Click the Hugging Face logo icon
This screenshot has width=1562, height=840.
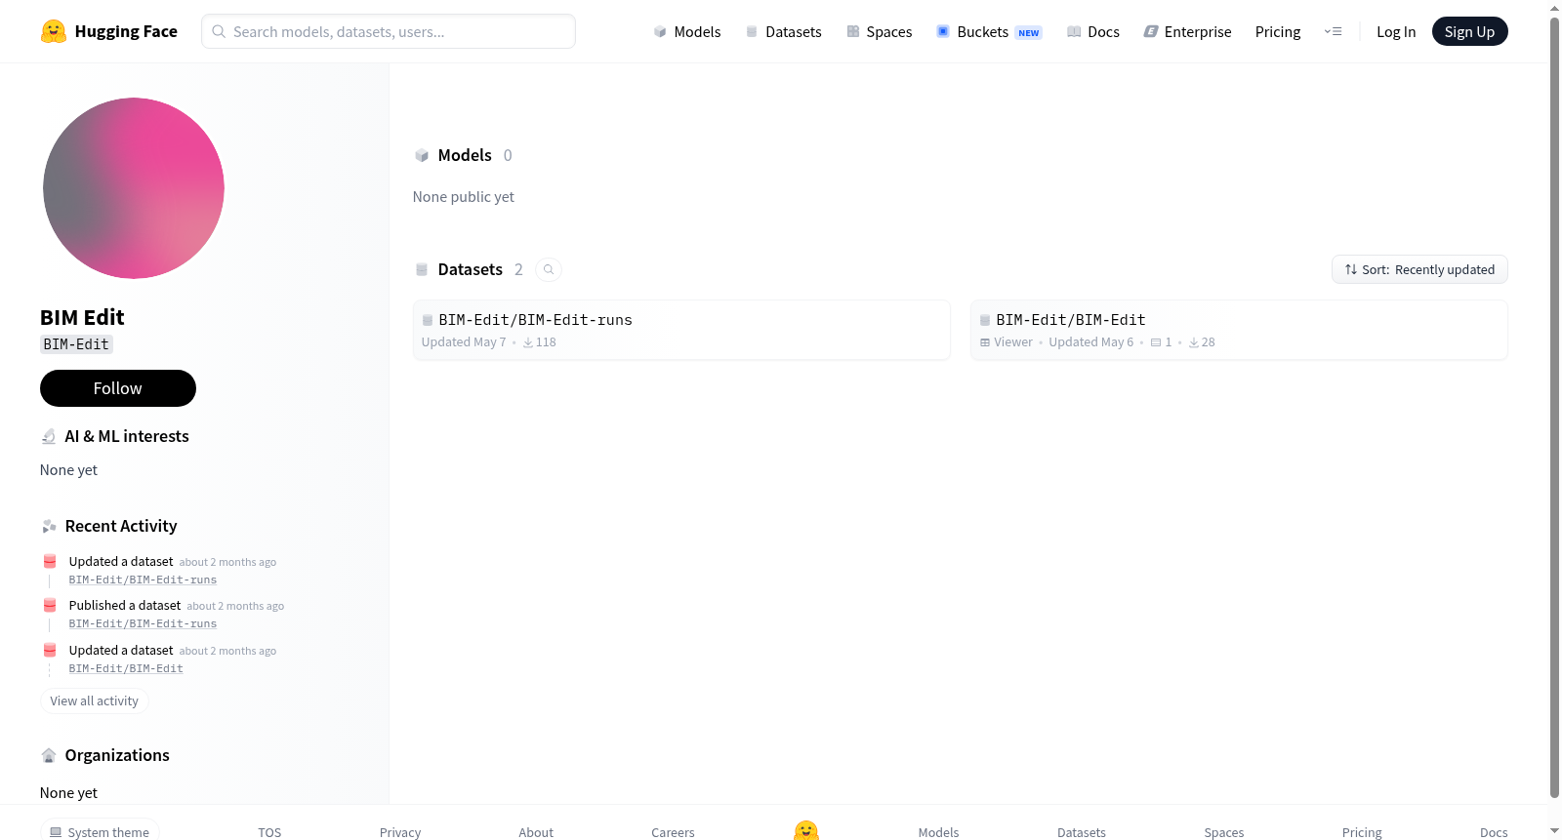click(x=54, y=31)
